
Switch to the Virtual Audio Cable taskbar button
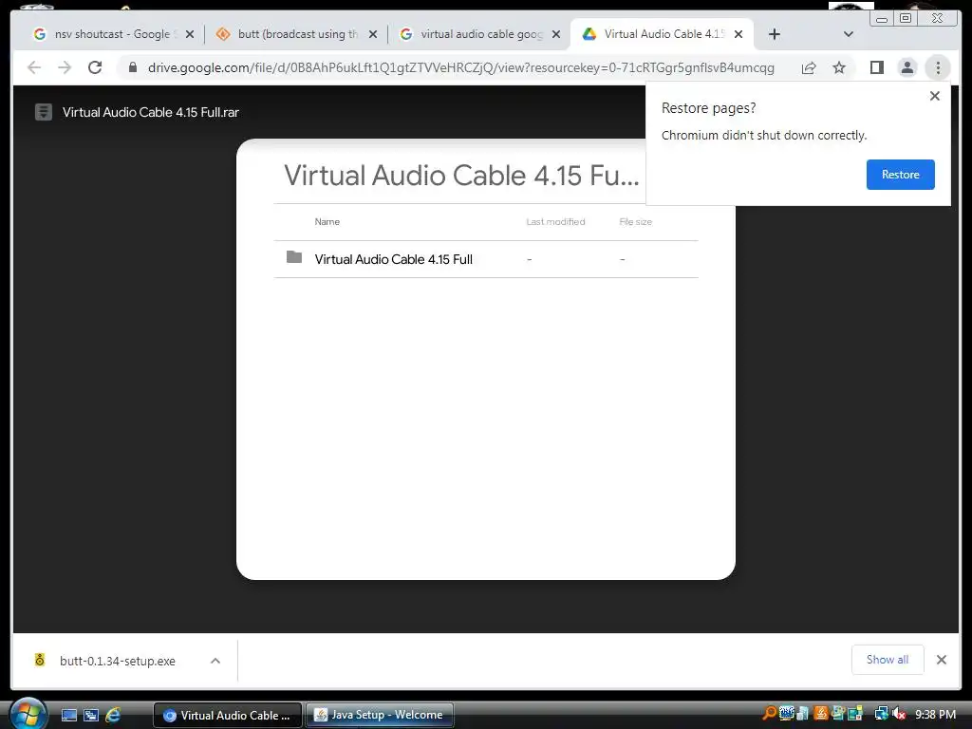[x=228, y=716]
